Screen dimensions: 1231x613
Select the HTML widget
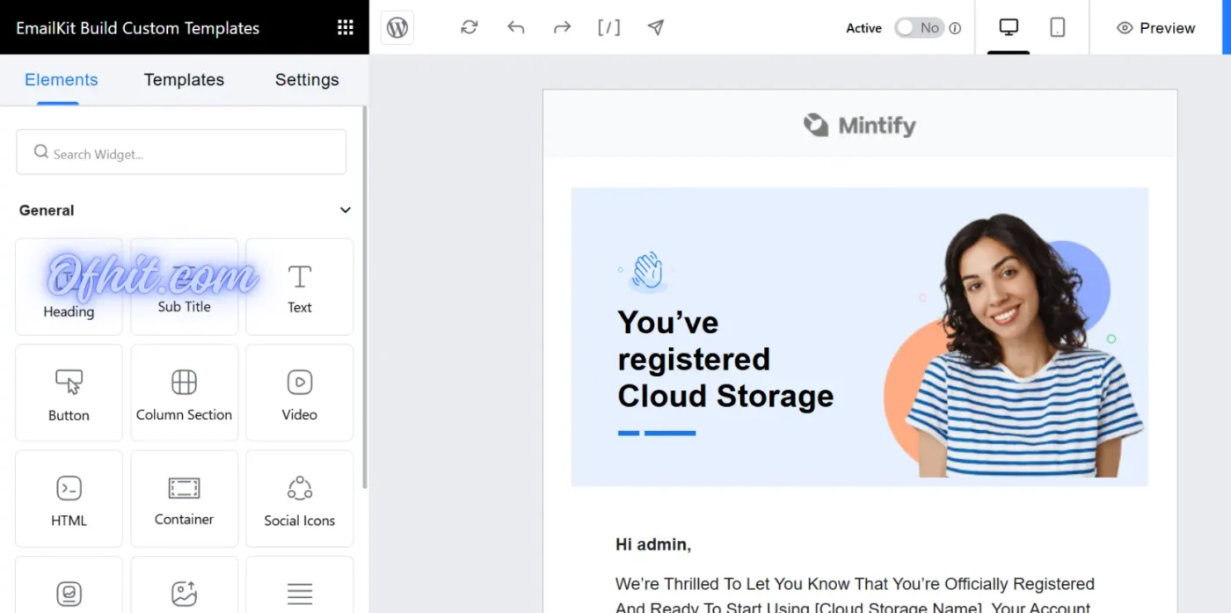click(69, 499)
